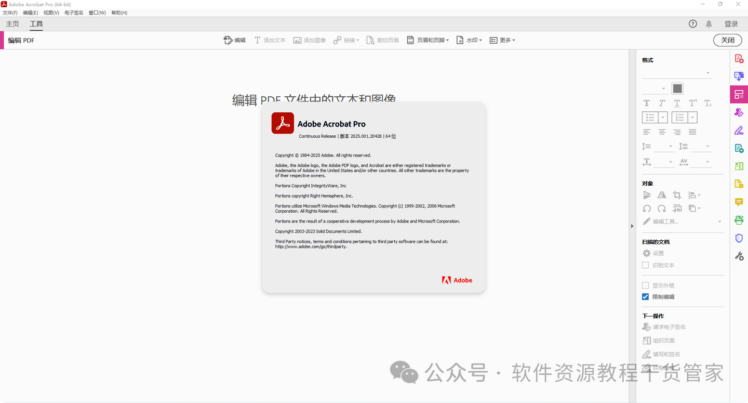Apply underline text format icon
The width and height of the screenshot is (748, 403).
coord(677,103)
